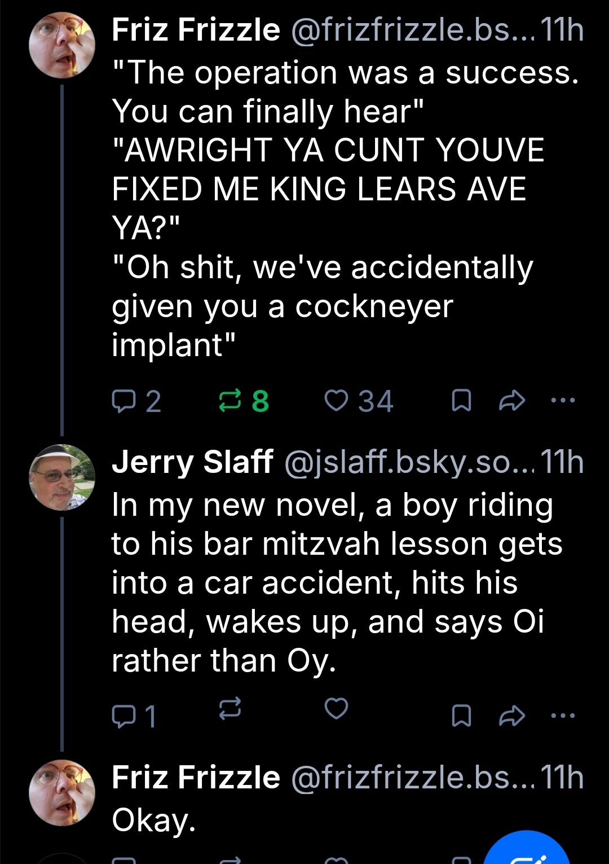This screenshot has width=609, height=864.
Task: Share Friz Frizzle's cockneyer implant post
Action: 512,401
